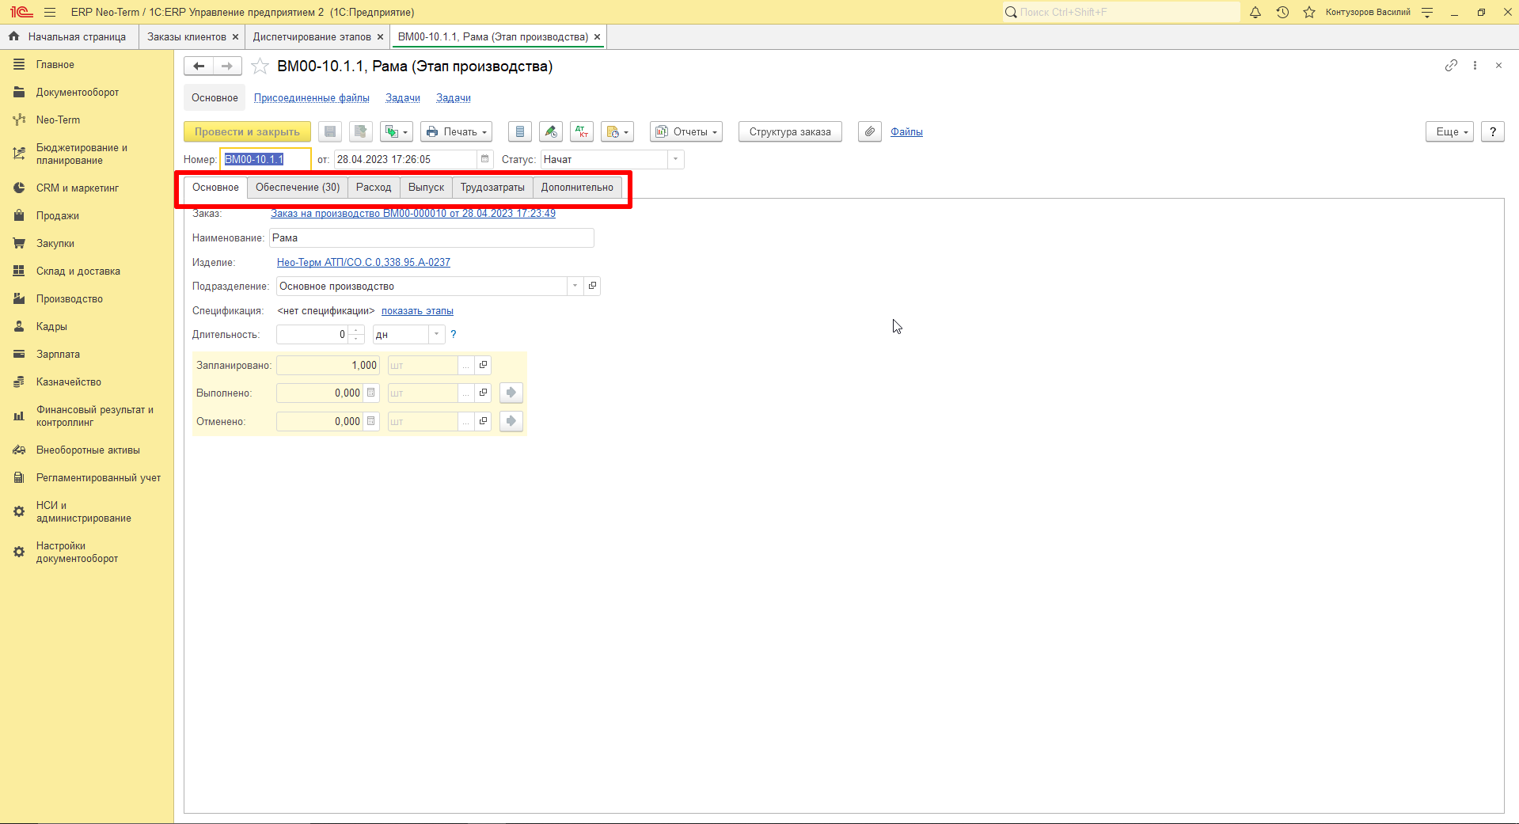Click Провести и закрыть button
Image resolution: width=1519 pixels, height=824 pixels.
click(247, 132)
